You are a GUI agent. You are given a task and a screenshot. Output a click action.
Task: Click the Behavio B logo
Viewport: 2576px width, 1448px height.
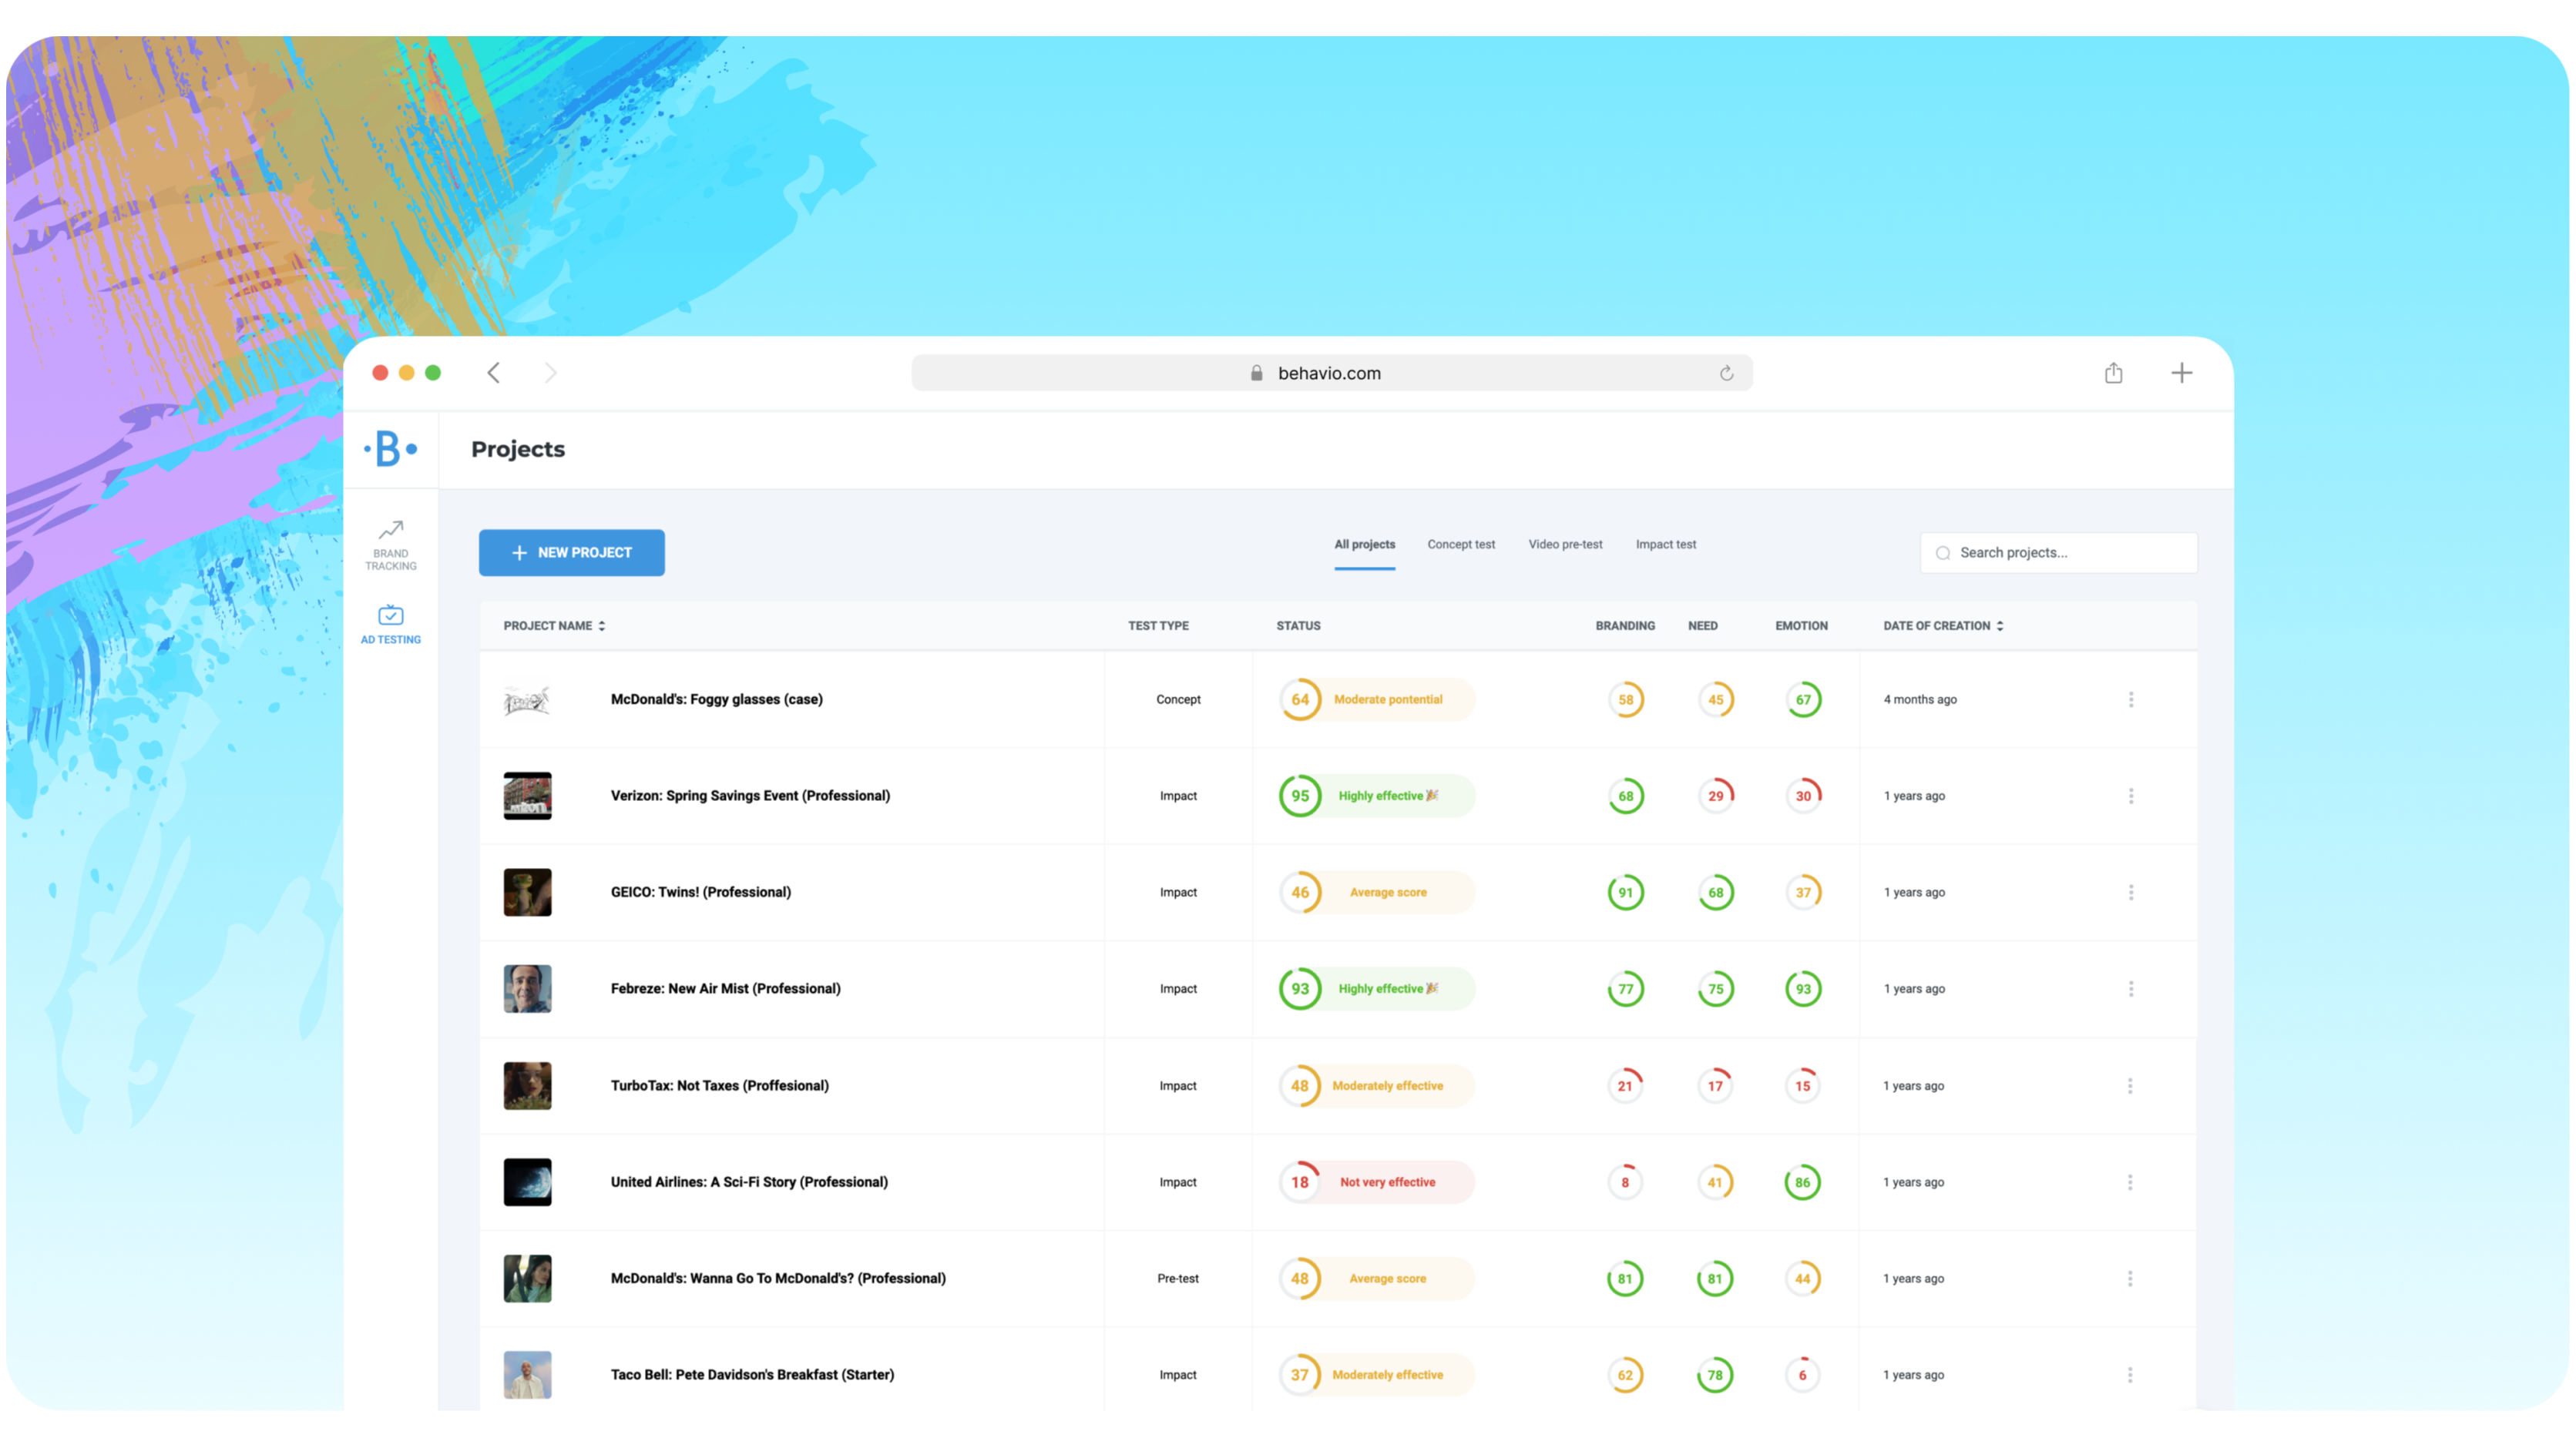[x=390, y=449]
